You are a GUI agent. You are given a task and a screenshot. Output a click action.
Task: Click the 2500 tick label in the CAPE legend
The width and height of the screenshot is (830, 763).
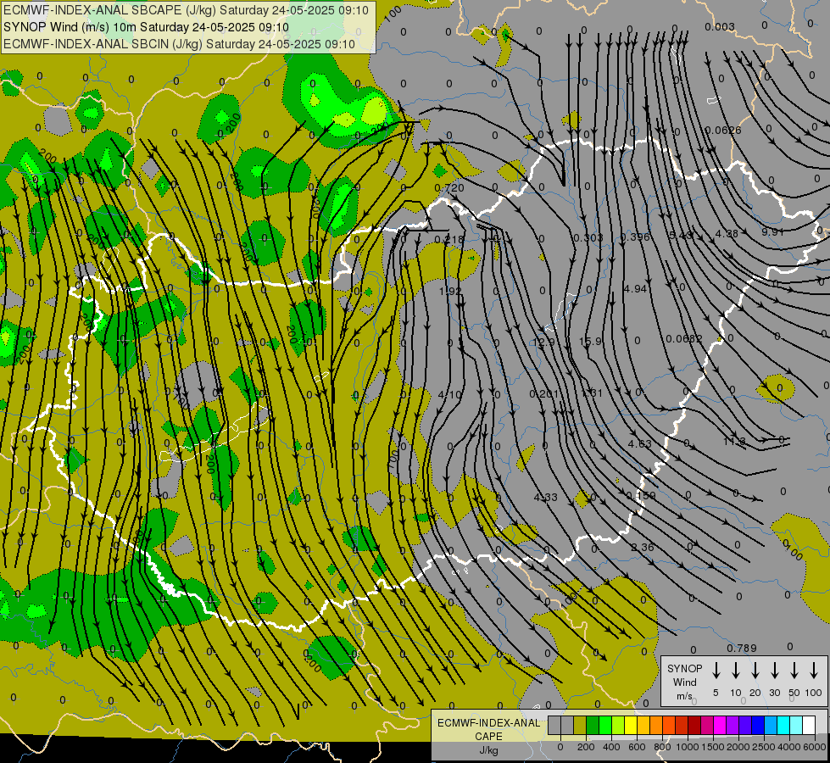pyautogui.click(x=764, y=747)
